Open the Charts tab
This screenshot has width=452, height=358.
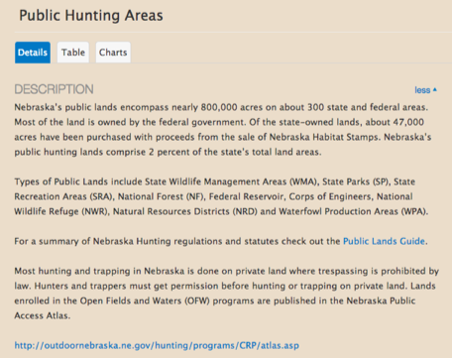tap(113, 53)
